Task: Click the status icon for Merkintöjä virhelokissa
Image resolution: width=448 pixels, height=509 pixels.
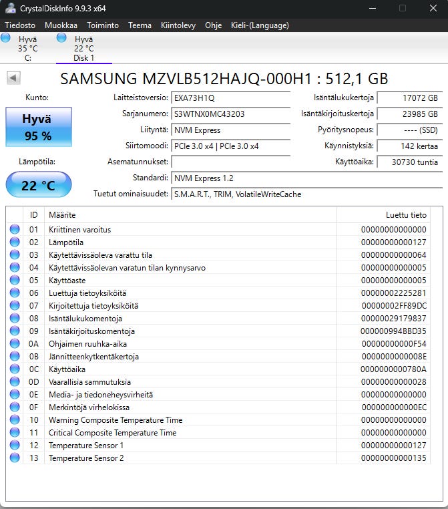Action: click(15, 407)
